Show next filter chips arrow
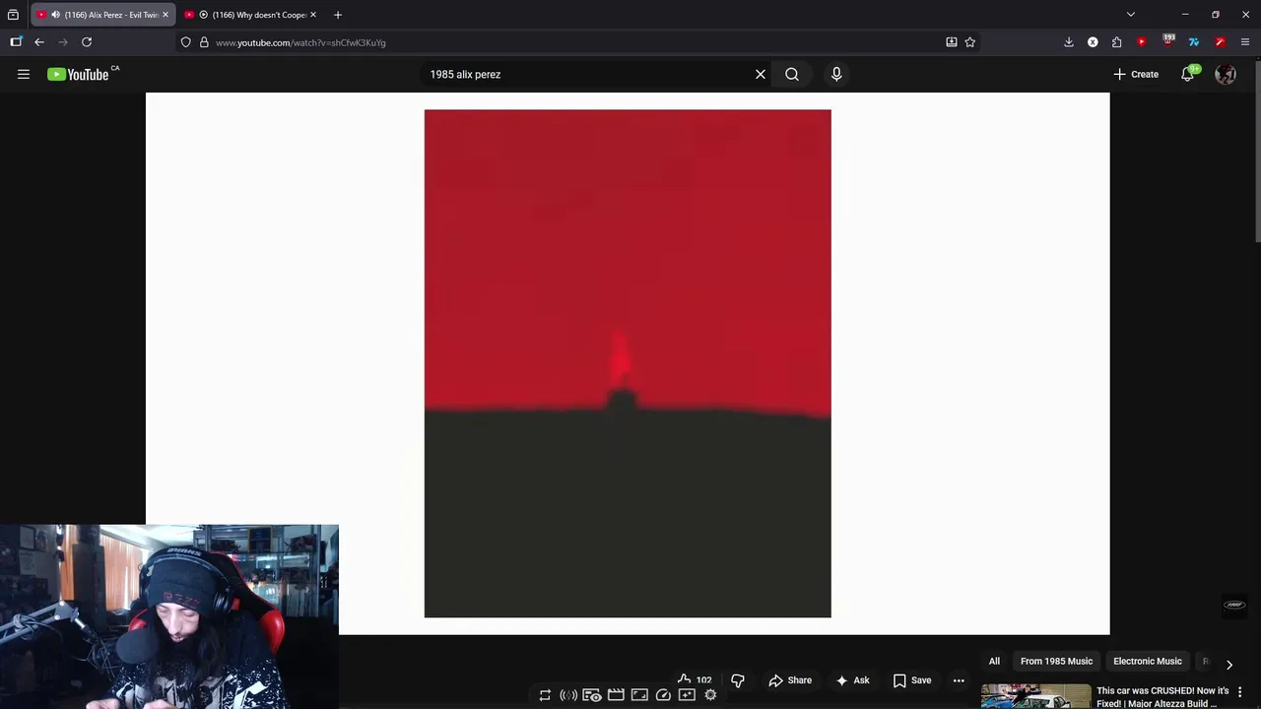Viewport: 1261px width, 709px height. (x=1228, y=664)
